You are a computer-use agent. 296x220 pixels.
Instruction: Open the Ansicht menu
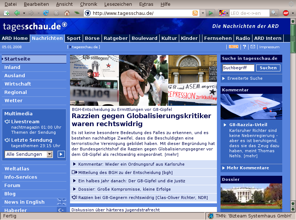coord(64,4)
